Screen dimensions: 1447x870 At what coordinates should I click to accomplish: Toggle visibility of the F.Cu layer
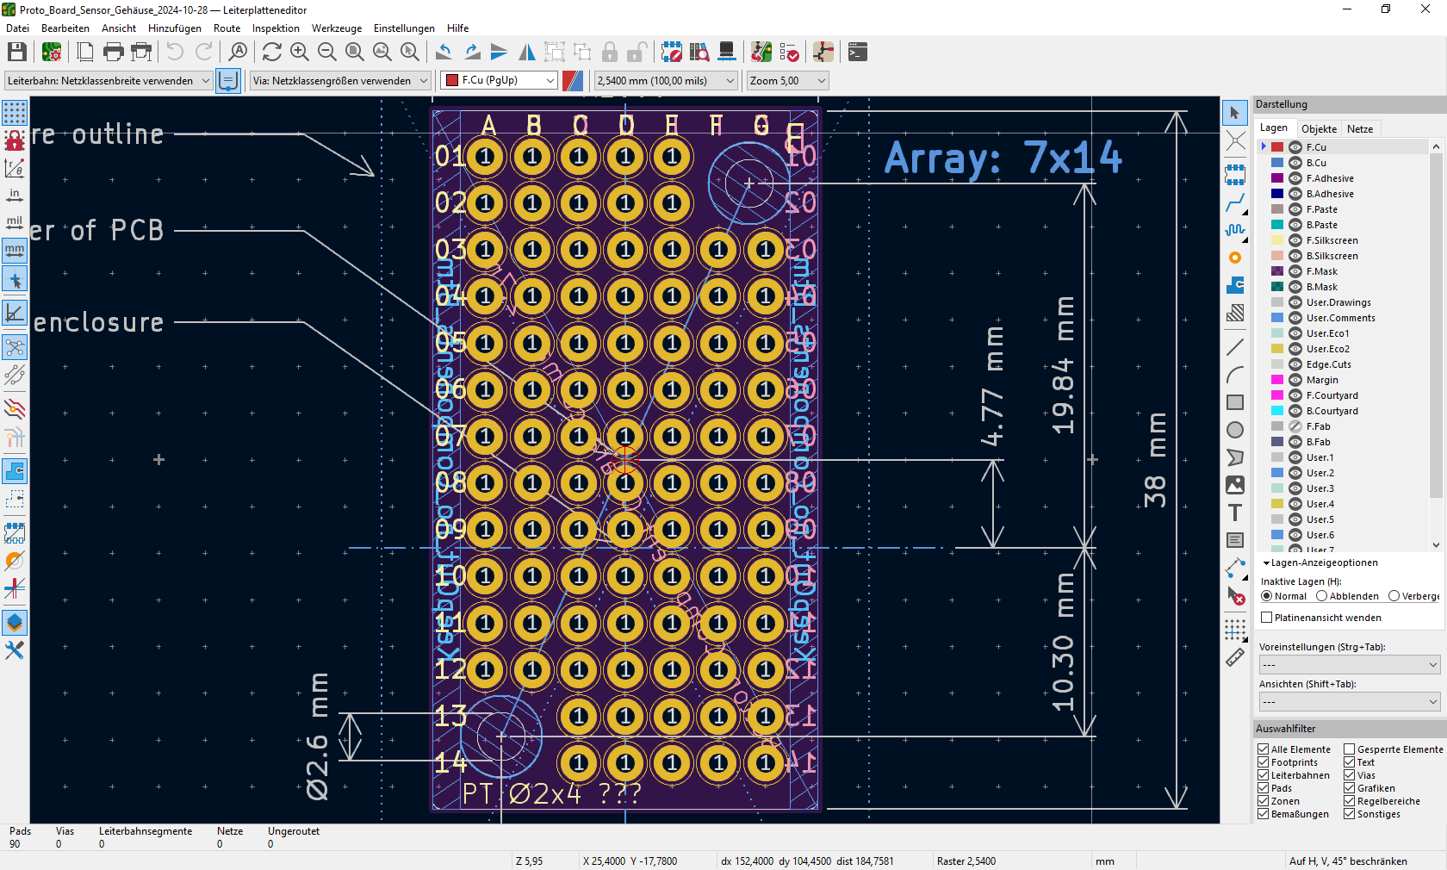pos(1295,147)
